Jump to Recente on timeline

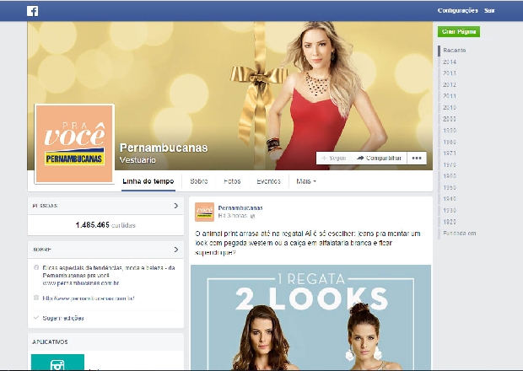(455, 51)
